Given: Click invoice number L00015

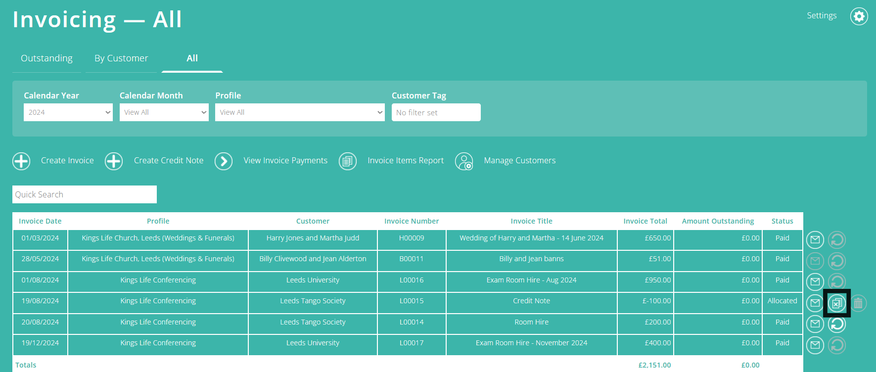Looking at the screenshot, I should click(x=412, y=301).
